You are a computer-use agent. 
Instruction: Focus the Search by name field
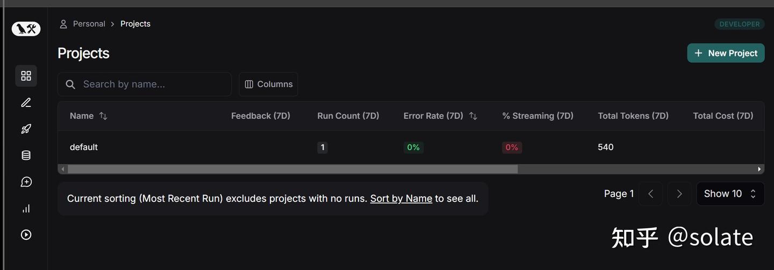pos(145,84)
